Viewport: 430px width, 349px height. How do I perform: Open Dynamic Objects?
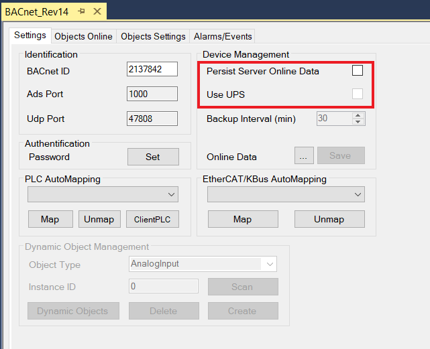tap(73, 311)
